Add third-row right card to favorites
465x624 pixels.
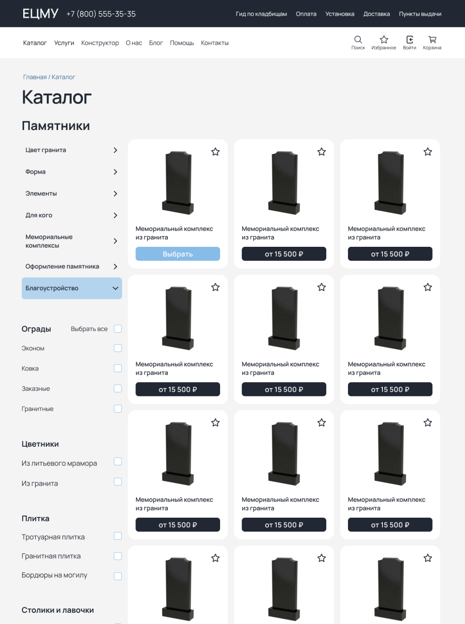pos(428,423)
